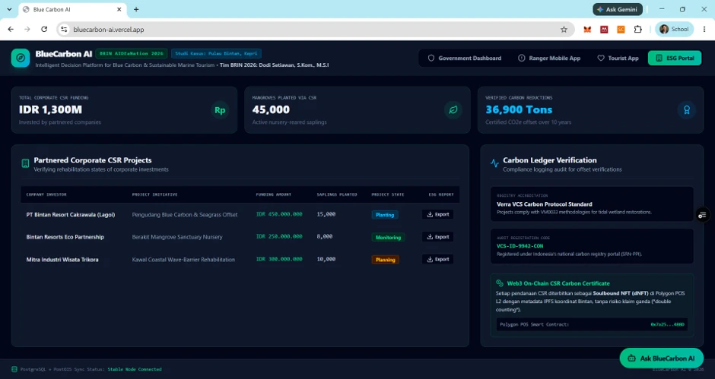Export report for Bintan Resorts Eco Partnership

click(x=438, y=237)
